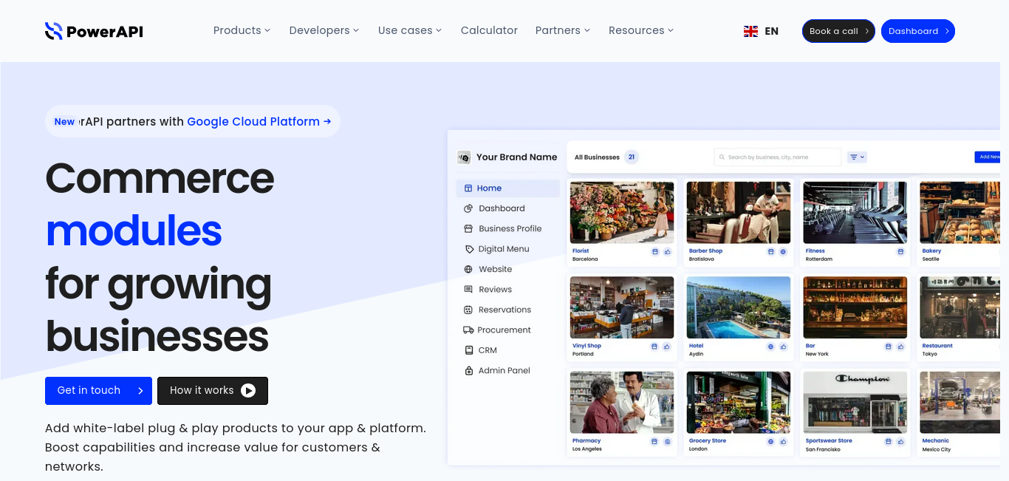Click the How it works button
Viewport: 1009px width, 481px height.
pos(213,391)
